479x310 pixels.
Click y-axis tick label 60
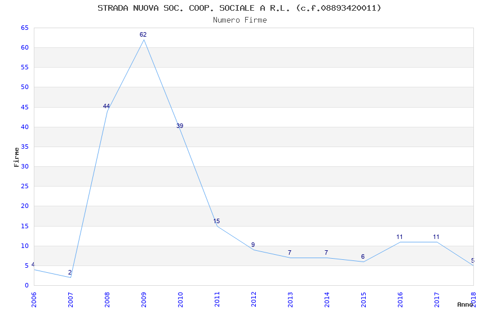tap(25, 47)
